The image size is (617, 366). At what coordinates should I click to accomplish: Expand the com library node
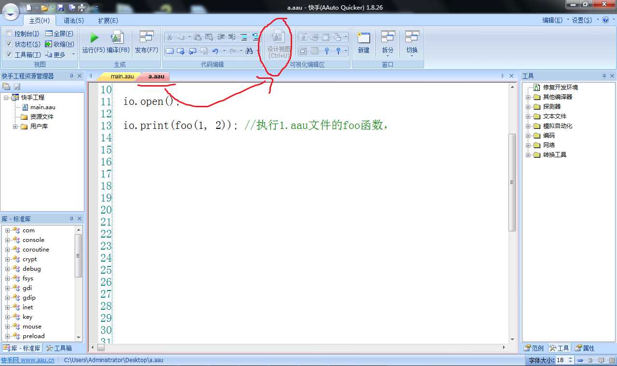point(8,230)
